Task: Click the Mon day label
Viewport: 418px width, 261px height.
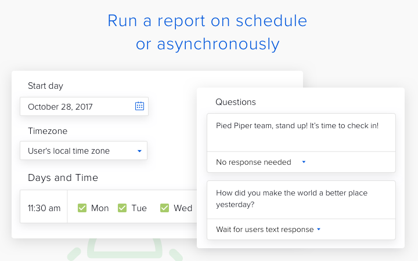Action: coord(100,208)
